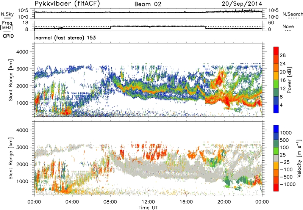Select the "500" tick on Velocity colorbar
Image resolution: width=303 pixels, height=210 pixels.
284,140
